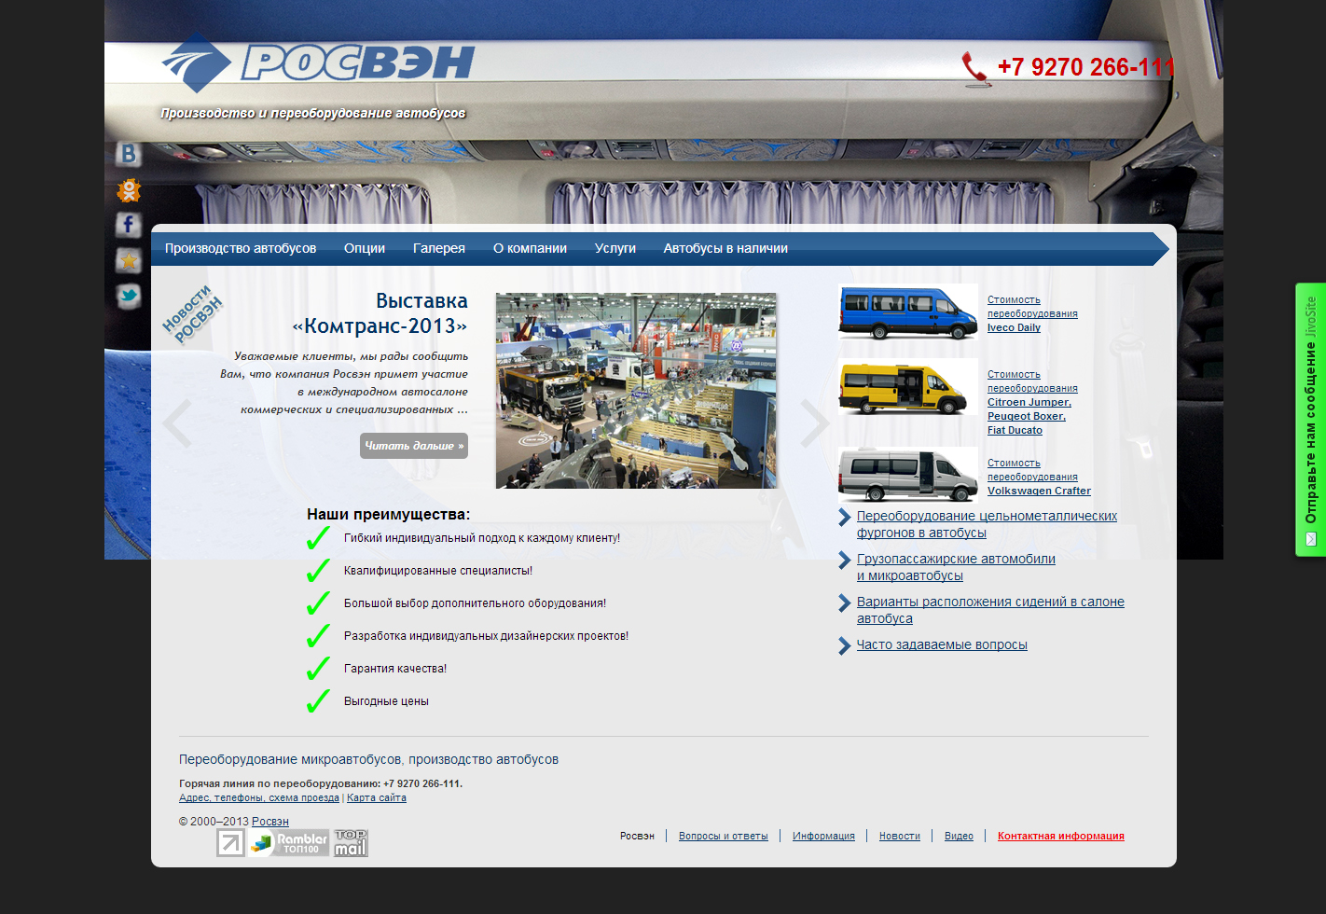Click the arrow counter badge in footer
This screenshot has height=914, width=1326.
tap(230, 843)
